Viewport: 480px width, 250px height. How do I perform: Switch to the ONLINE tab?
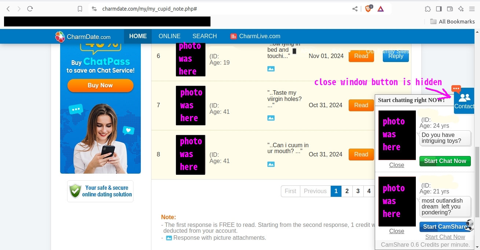(169, 36)
